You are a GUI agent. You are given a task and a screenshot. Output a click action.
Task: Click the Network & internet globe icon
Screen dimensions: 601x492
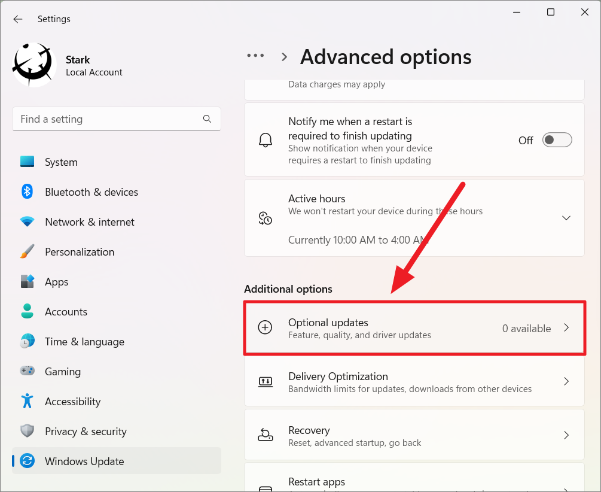click(x=28, y=221)
